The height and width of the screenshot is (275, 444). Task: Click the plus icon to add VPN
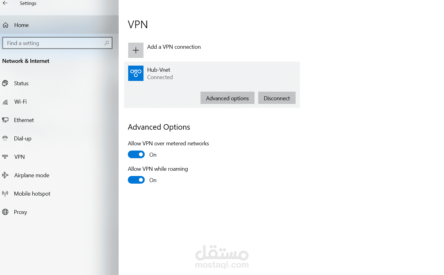(x=136, y=50)
